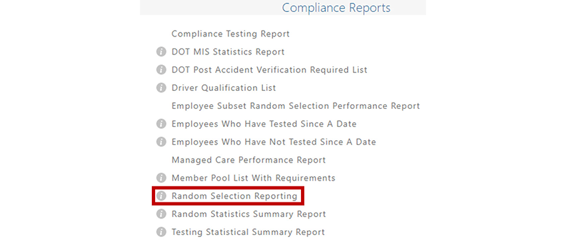This screenshot has width=566, height=243.
Task: Open Employees Who Have Not Tested Since A Date
Action: point(274,142)
